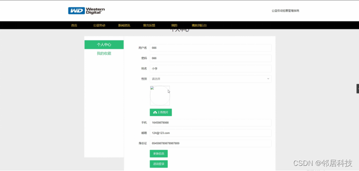Select the 请选择 gender combo box
This screenshot has width=359, height=171.
tap(210, 79)
